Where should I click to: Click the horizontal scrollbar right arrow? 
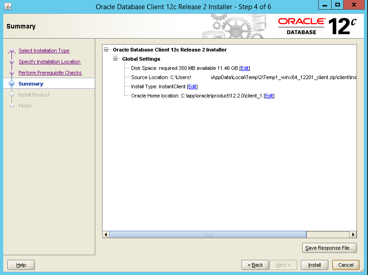(x=353, y=235)
